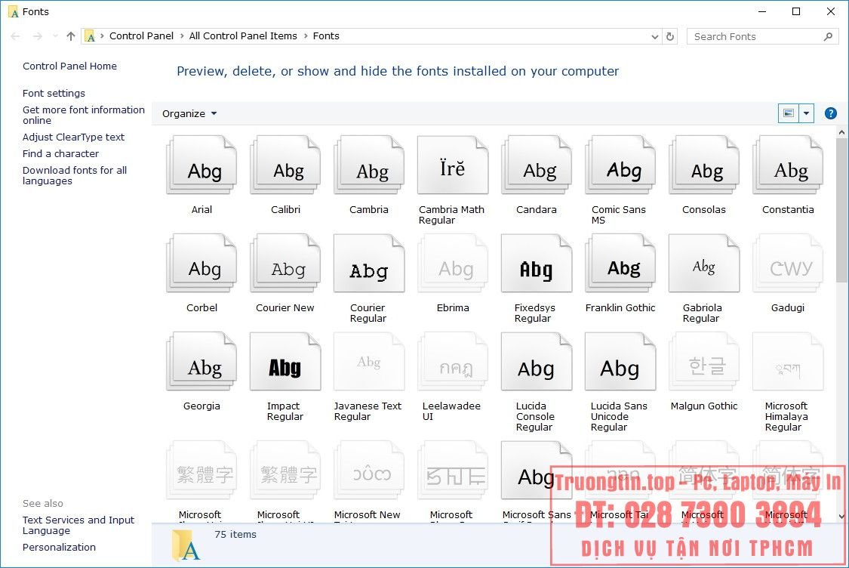Select the Arial font icon
The image size is (849, 568).
pos(201,165)
